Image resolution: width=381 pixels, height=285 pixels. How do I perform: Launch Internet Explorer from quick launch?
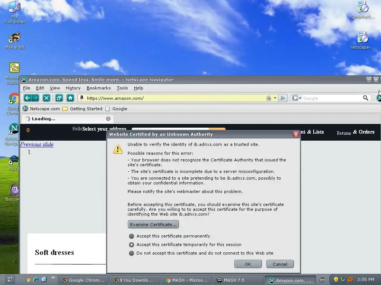coord(36,280)
